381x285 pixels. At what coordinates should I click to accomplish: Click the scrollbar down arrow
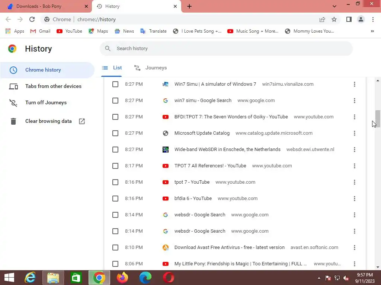378,267
